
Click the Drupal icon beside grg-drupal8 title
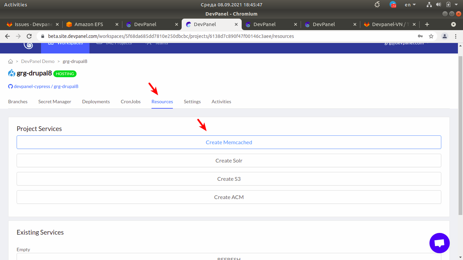click(x=11, y=73)
